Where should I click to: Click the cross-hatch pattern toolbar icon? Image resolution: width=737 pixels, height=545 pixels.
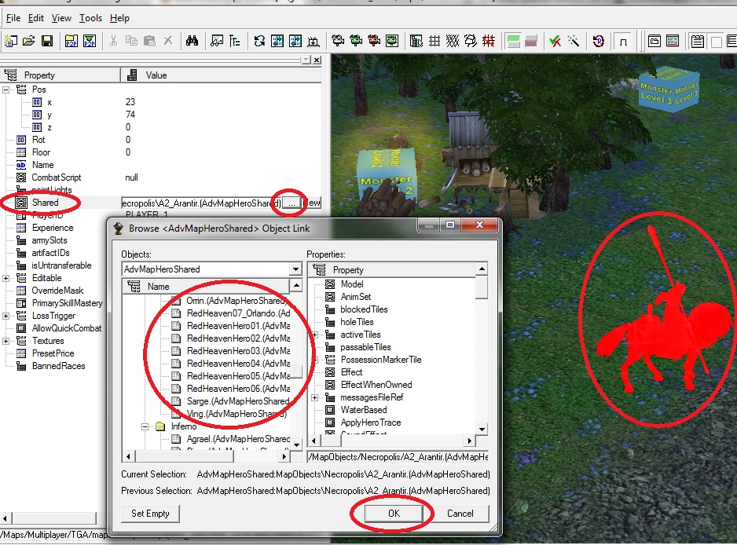tap(452, 42)
